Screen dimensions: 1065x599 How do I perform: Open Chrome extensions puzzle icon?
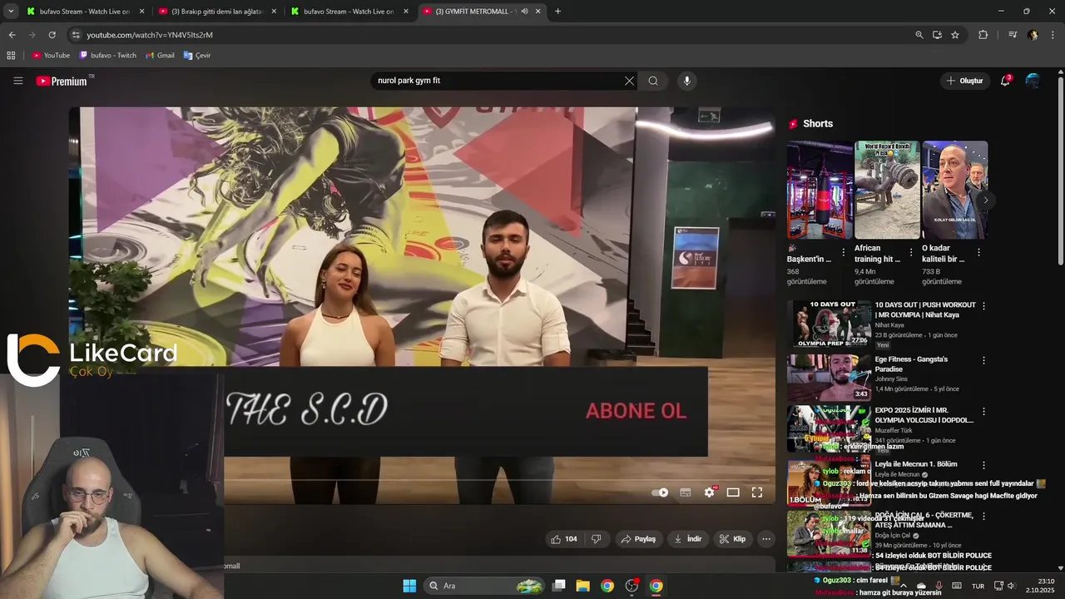click(x=983, y=35)
